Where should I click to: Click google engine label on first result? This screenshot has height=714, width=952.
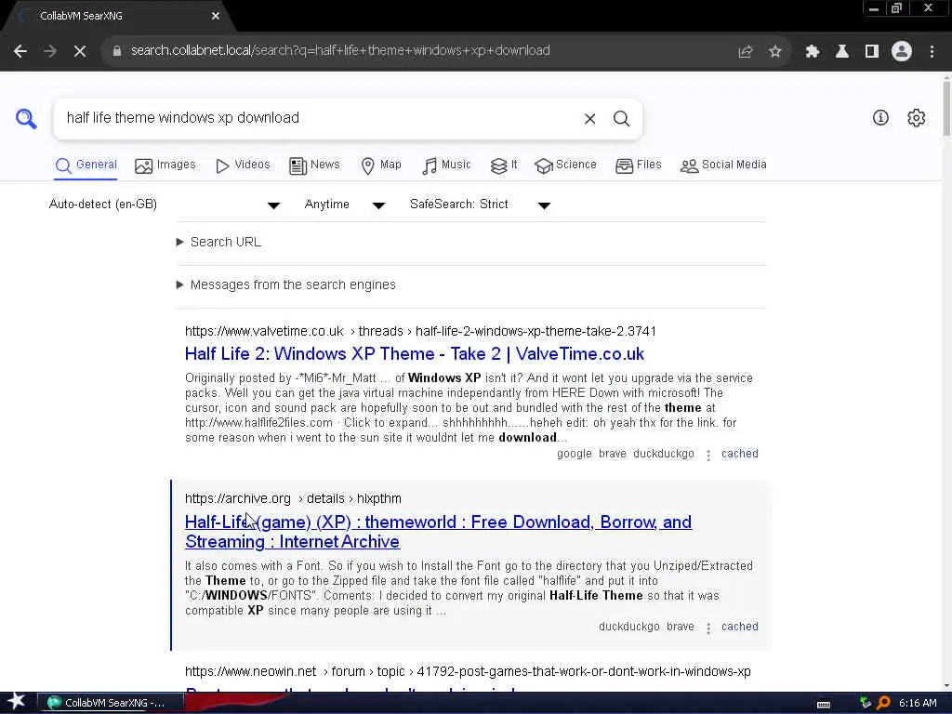574,454
